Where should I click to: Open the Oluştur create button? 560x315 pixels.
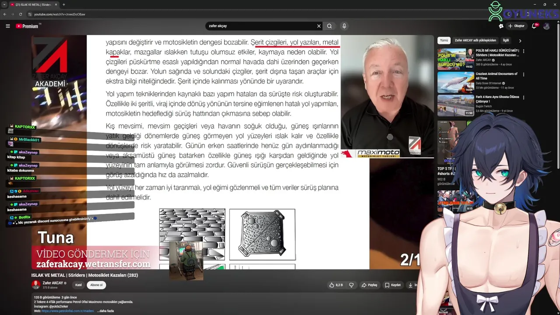pyautogui.click(x=517, y=26)
